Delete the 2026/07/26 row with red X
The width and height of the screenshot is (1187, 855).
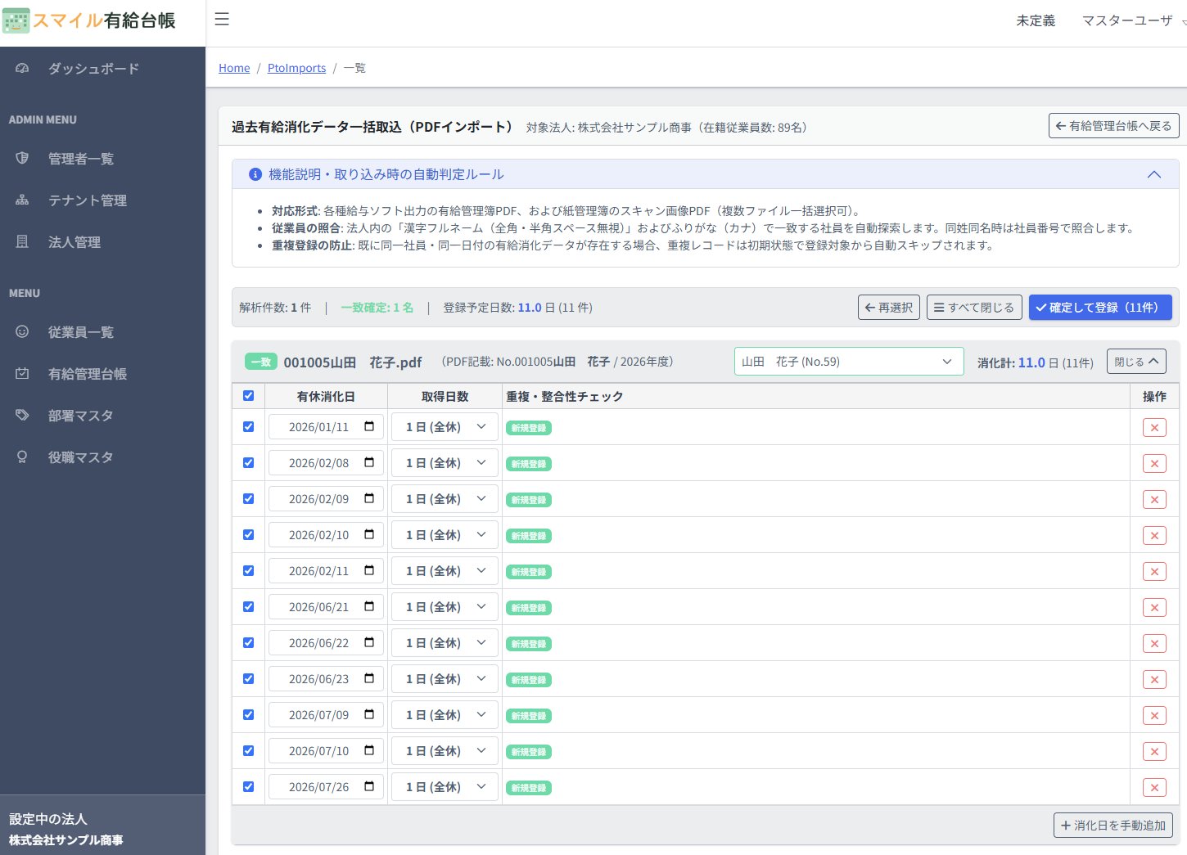point(1154,787)
